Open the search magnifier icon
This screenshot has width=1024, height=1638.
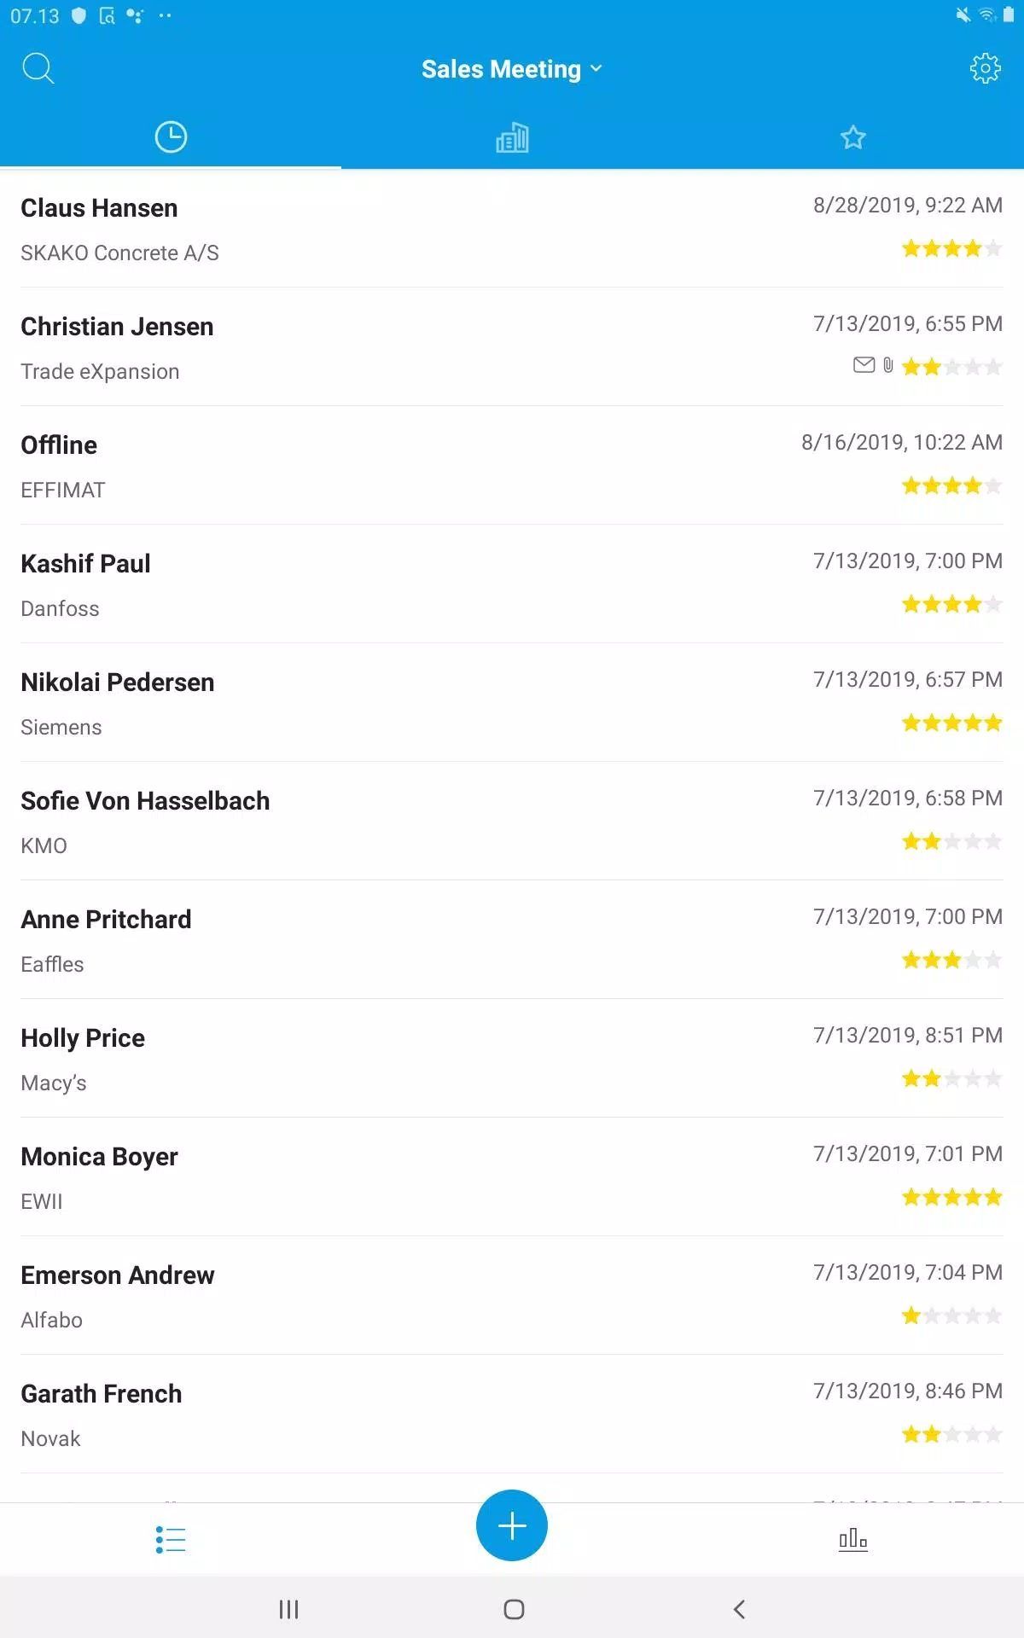pos(38,68)
